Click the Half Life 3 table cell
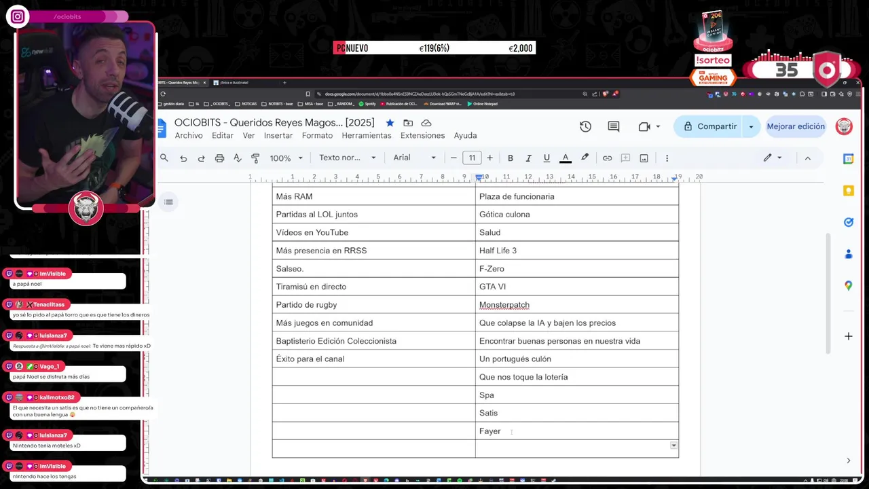The height and width of the screenshot is (489, 869). pyautogui.click(x=577, y=251)
